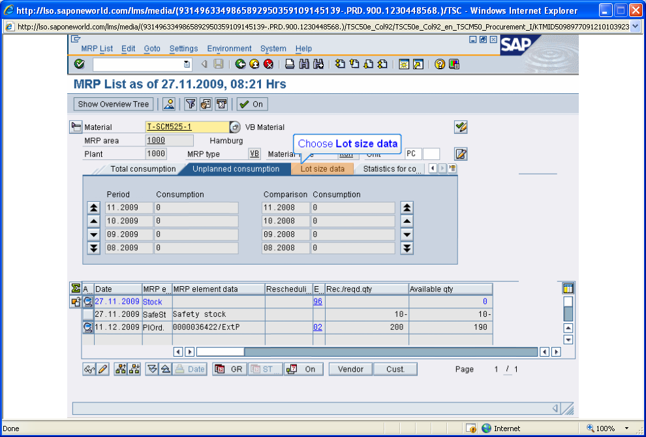Image resolution: width=646 pixels, height=437 pixels.
Task: Click the exception link 96
Action: point(318,302)
